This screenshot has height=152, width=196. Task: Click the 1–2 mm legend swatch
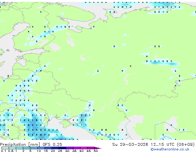(19, 148)
